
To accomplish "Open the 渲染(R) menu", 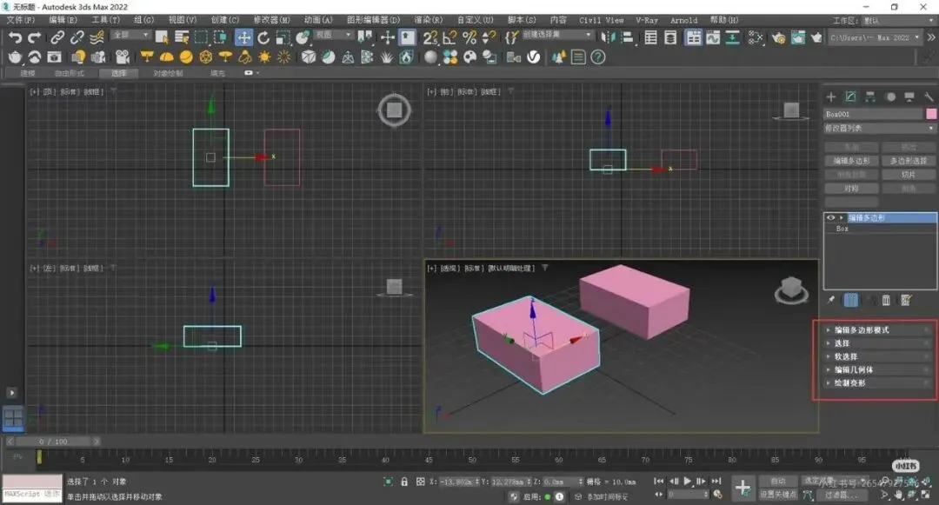I will [x=428, y=20].
